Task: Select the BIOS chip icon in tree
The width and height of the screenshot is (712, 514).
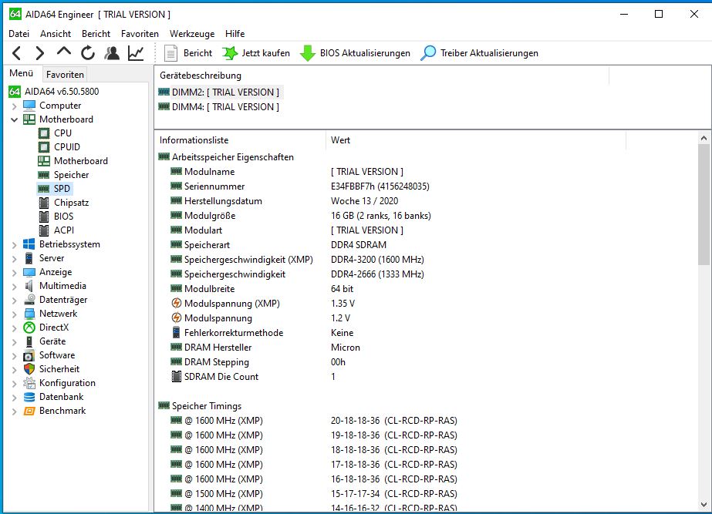Action: (x=44, y=217)
